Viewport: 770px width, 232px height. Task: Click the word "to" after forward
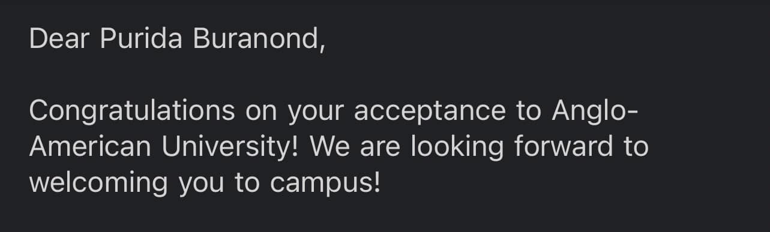tap(636, 148)
